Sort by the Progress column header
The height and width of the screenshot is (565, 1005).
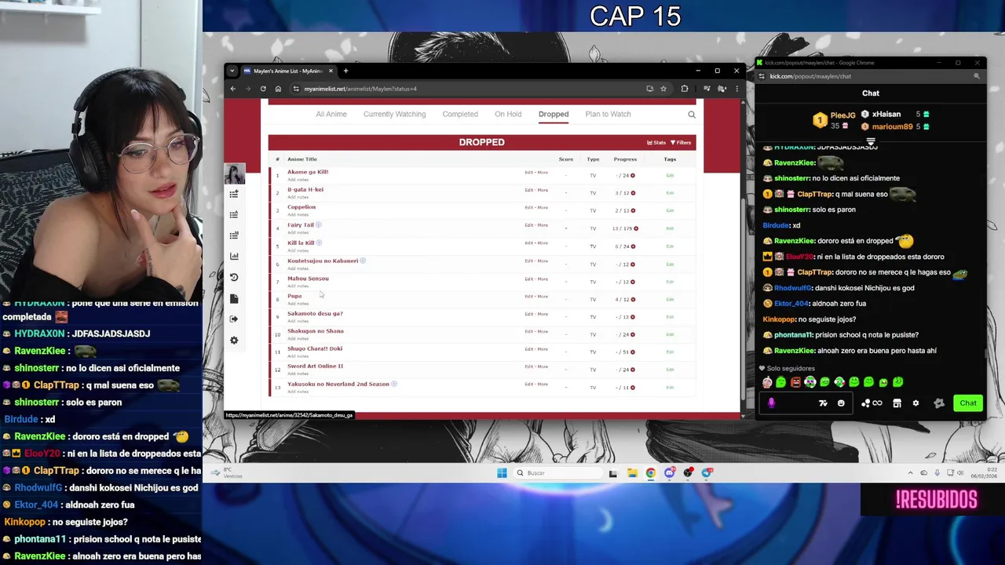(625, 159)
